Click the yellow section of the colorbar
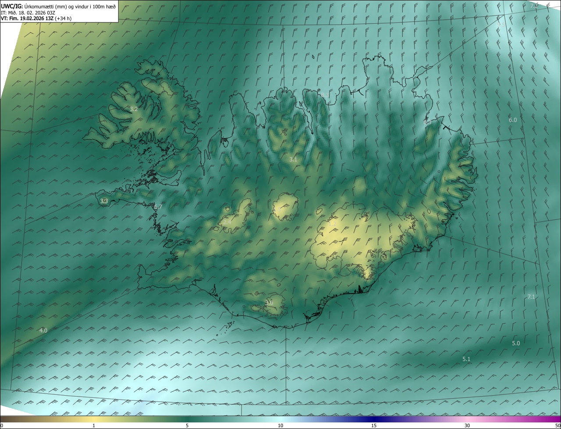 click(x=94, y=419)
